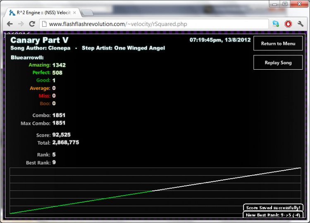Image resolution: width=310 pixels, height=223 pixels.
Task: Open a new blank tab
Action: 87,13
